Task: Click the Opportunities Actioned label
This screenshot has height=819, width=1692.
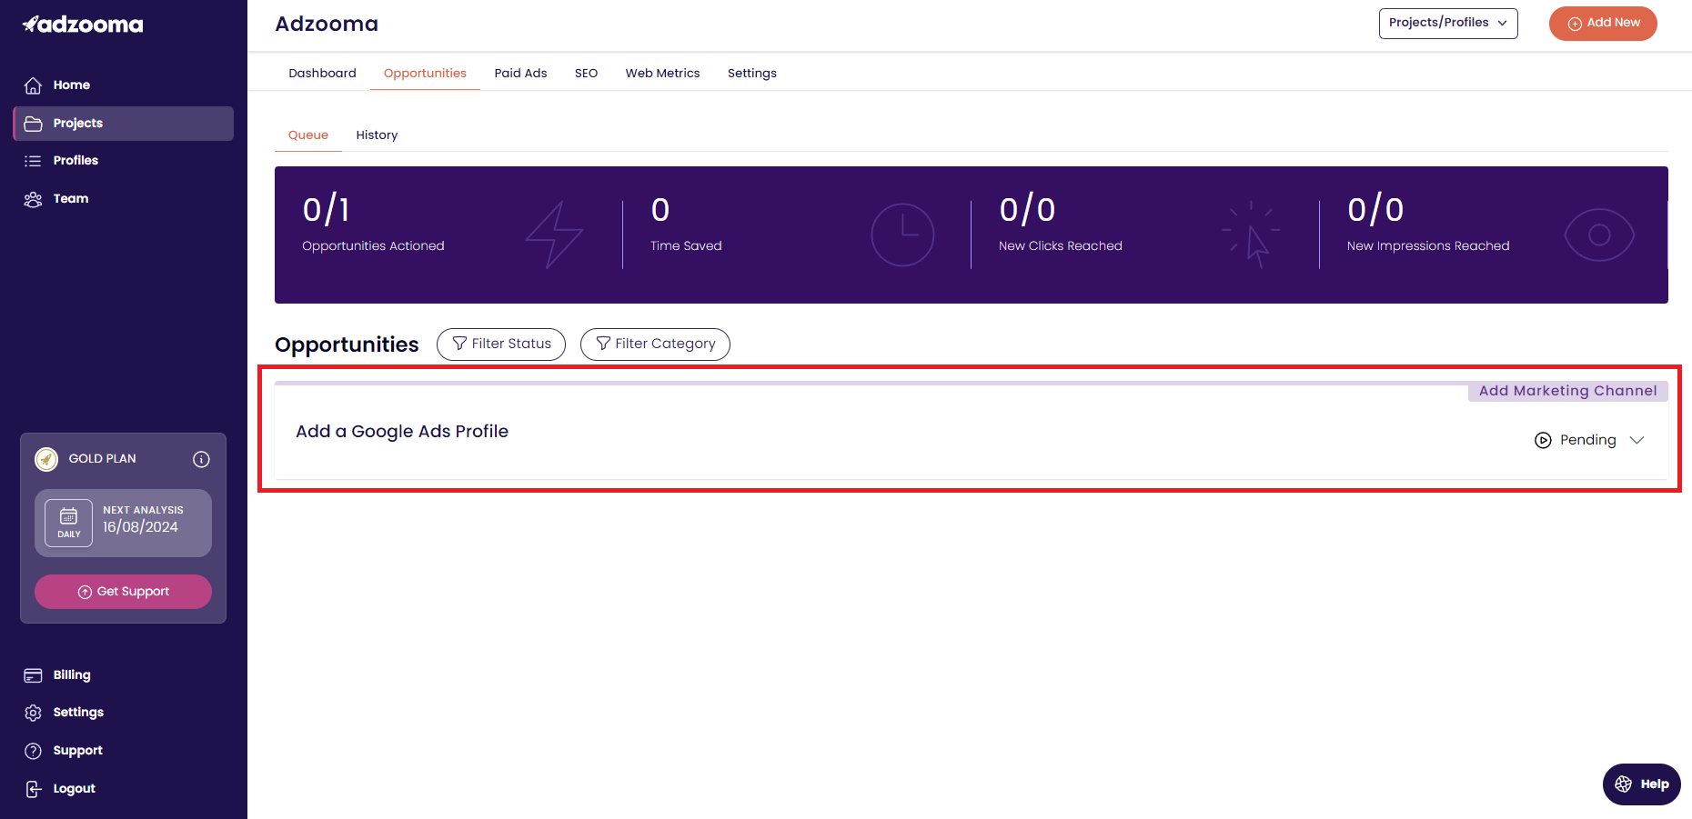Action: tap(373, 246)
